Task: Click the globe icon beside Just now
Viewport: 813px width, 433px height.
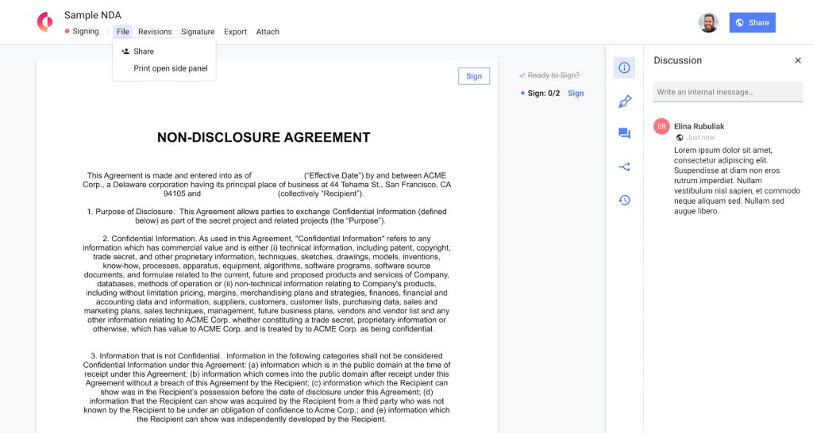Action: 680,138
